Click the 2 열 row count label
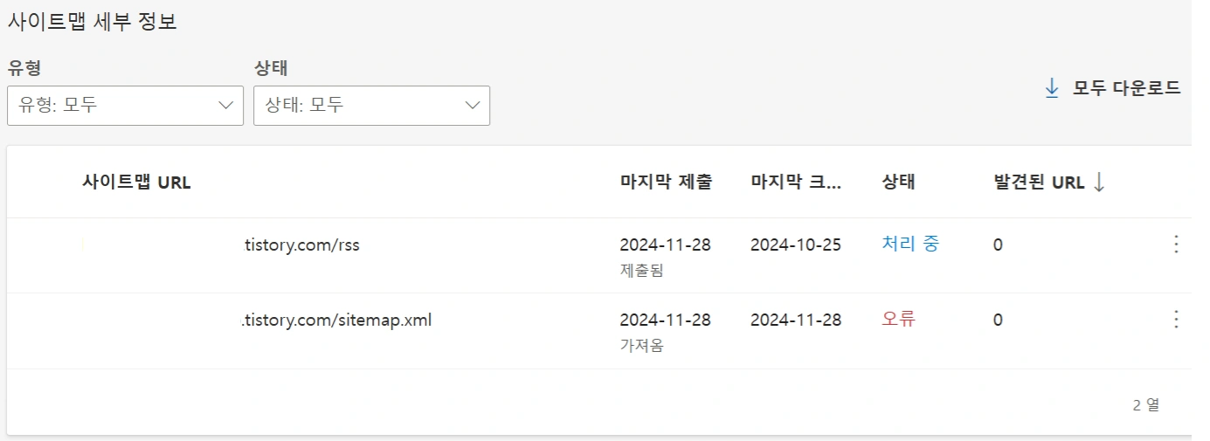The height and width of the screenshot is (441, 1210). (1145, 404)
